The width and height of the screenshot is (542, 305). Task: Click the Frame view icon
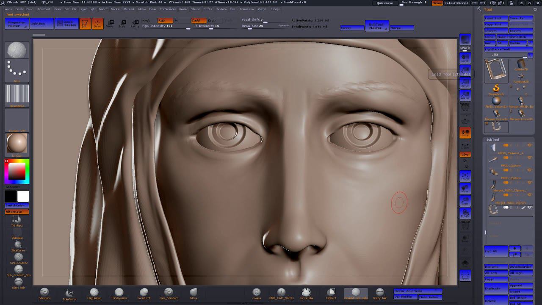465,176
